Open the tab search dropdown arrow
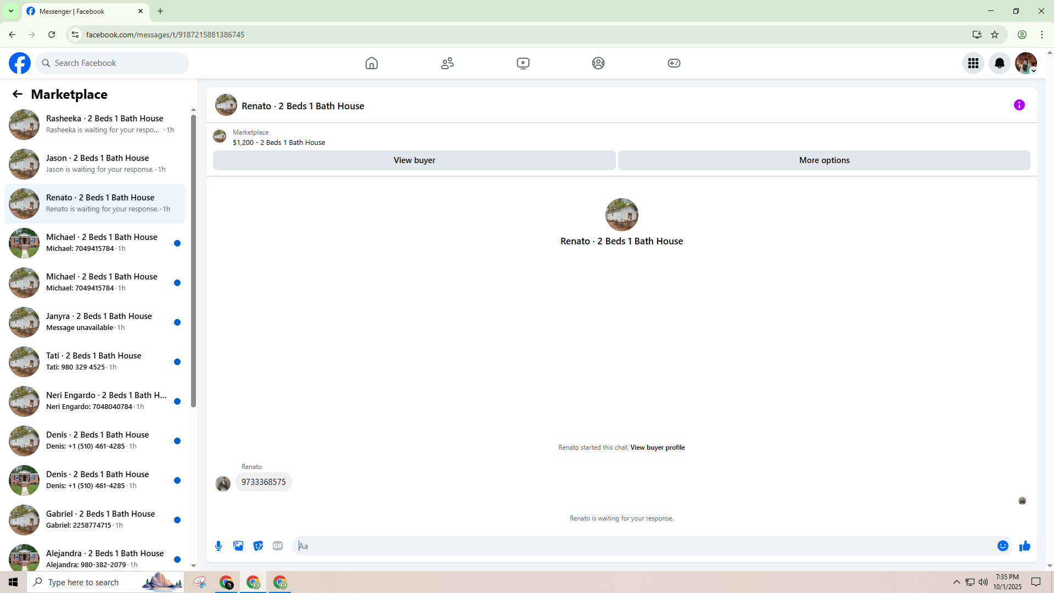 pos(11,11)
